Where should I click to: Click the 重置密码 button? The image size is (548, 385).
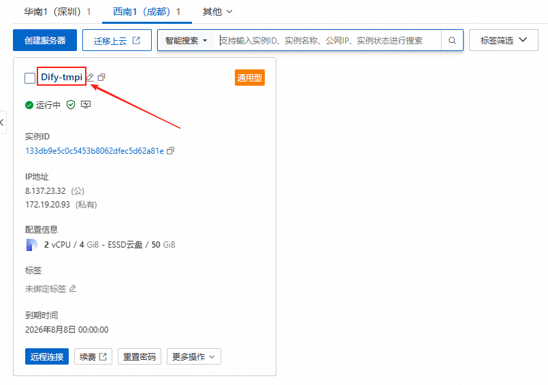coord(140,356)
